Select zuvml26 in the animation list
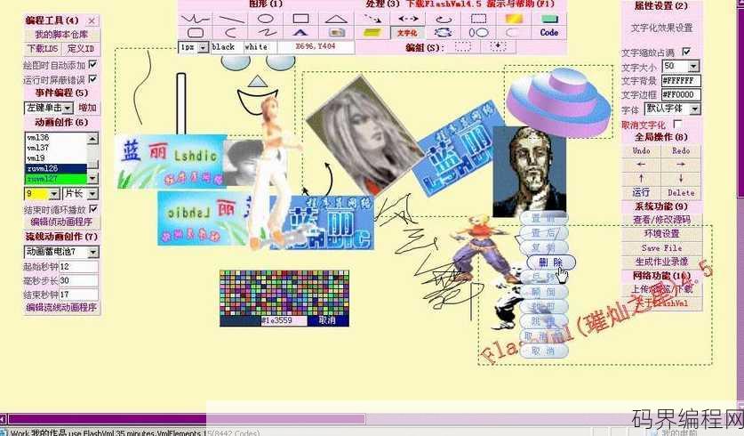The width and height of the screenshot is (744, 436). click(56, 168)
